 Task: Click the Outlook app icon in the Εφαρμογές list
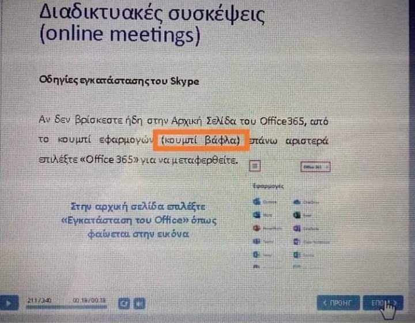point(256,202)
